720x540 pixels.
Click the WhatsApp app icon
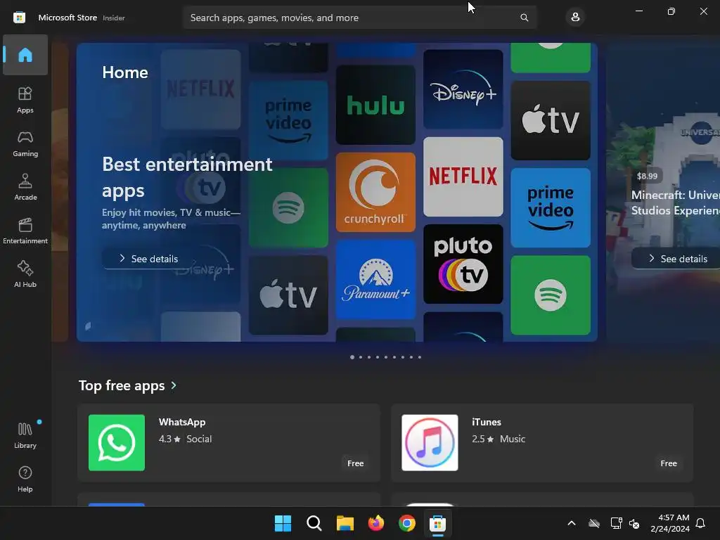(x=117, y=443)
